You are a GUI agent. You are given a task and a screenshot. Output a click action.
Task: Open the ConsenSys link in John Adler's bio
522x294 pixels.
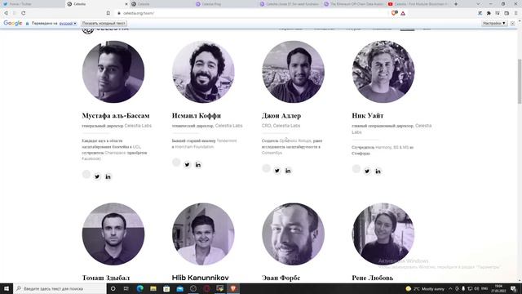pyautogui.click(x=272, y=153)
